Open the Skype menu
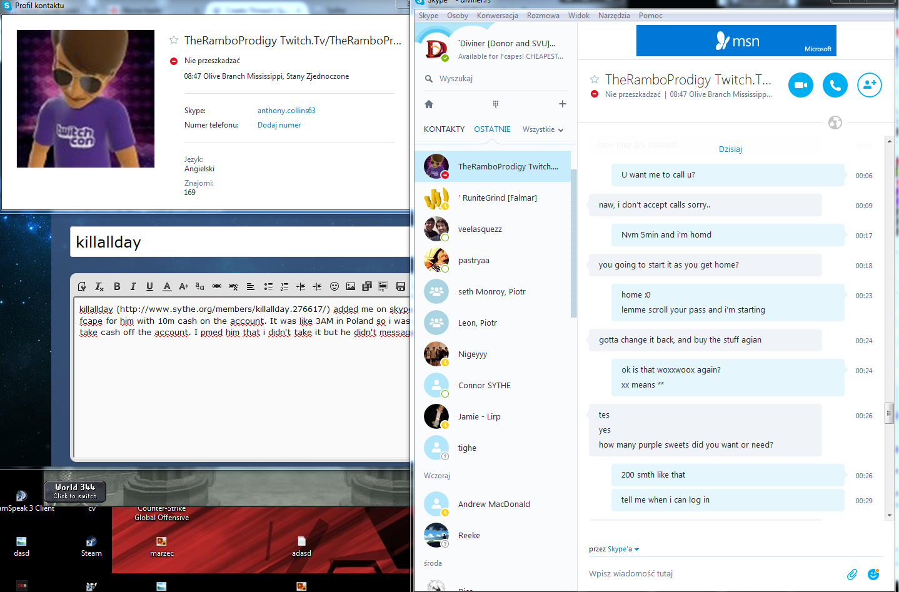Viewport: 899px width, 592px height. 428,16
